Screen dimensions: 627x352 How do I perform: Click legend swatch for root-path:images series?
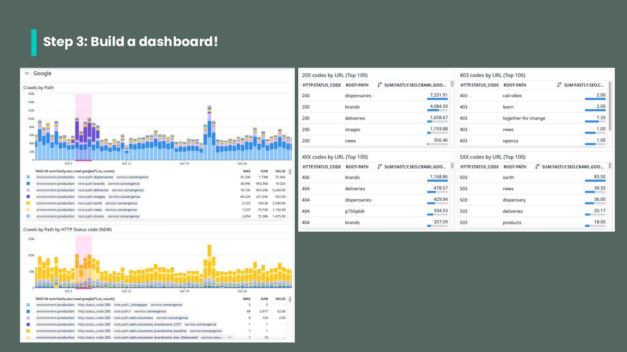tap(28, 197)
